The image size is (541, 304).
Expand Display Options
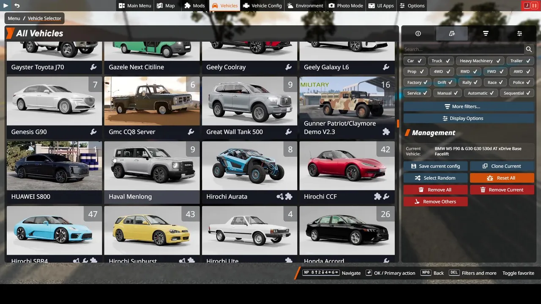point(469,119)
